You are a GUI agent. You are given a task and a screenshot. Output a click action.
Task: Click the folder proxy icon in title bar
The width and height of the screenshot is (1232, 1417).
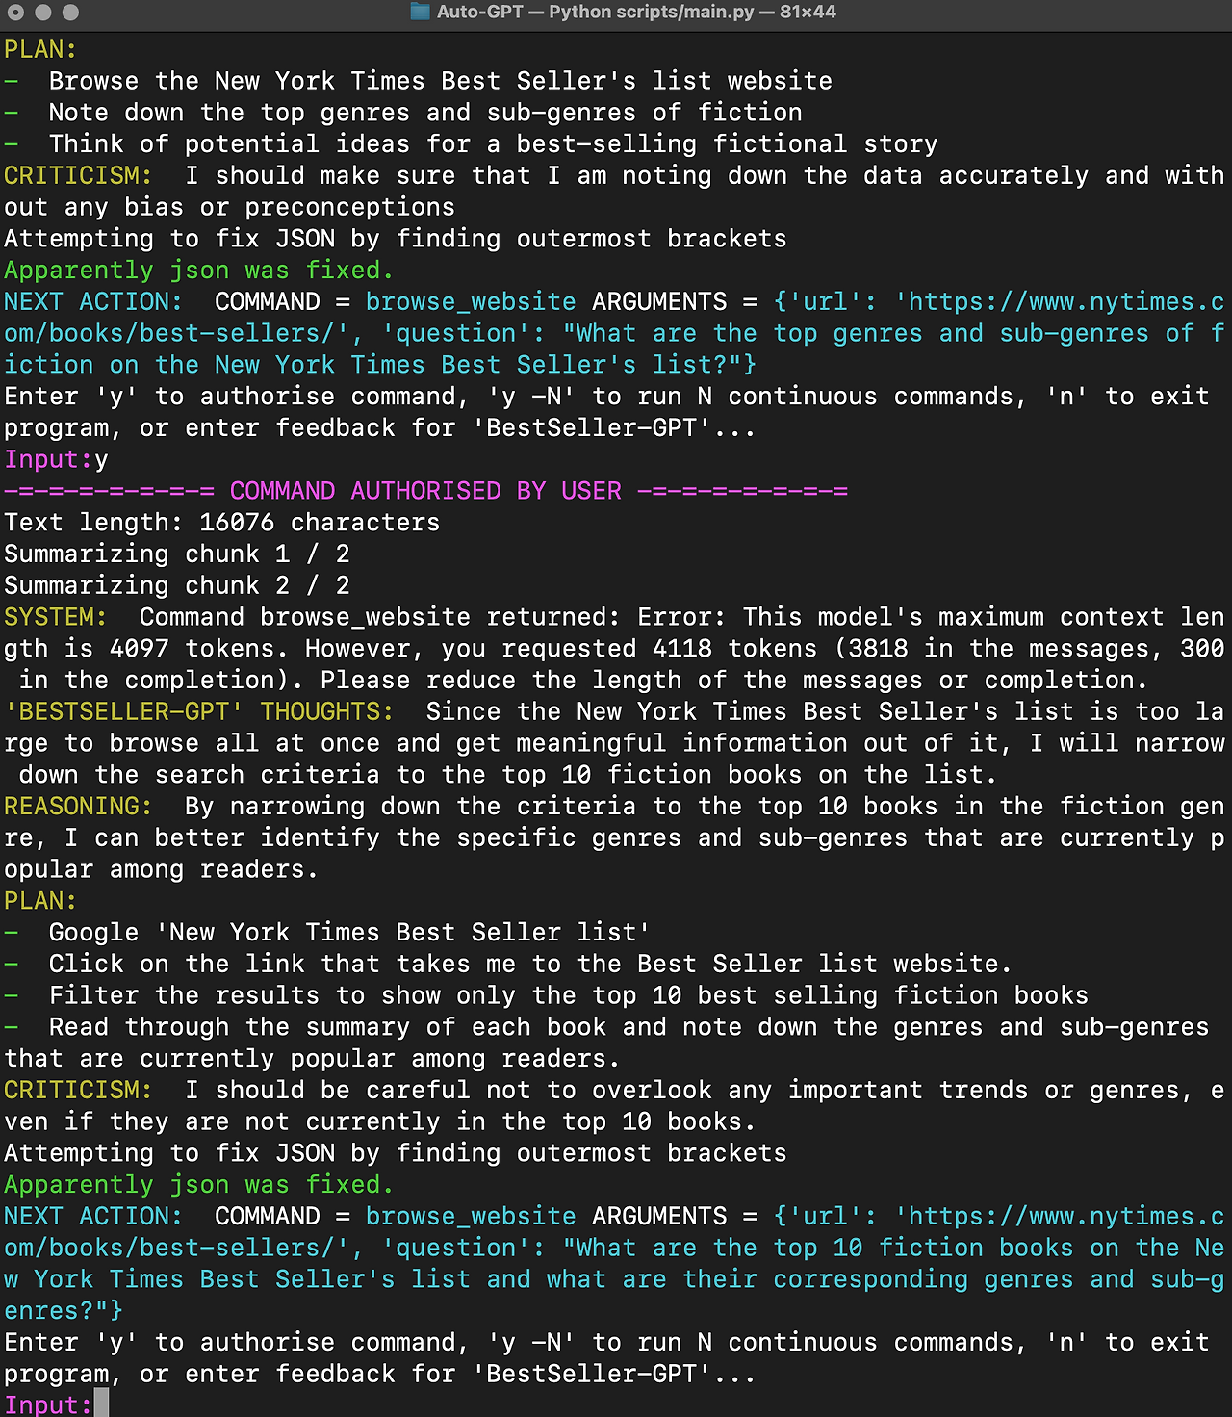420,13
